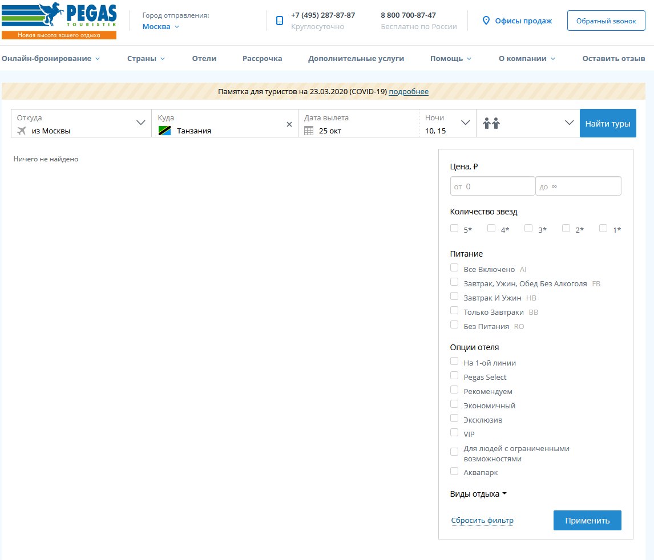This screenshot has height=560, width=654.
Task: Toggle the Эксклюзив checkbox
Action: 454,419
